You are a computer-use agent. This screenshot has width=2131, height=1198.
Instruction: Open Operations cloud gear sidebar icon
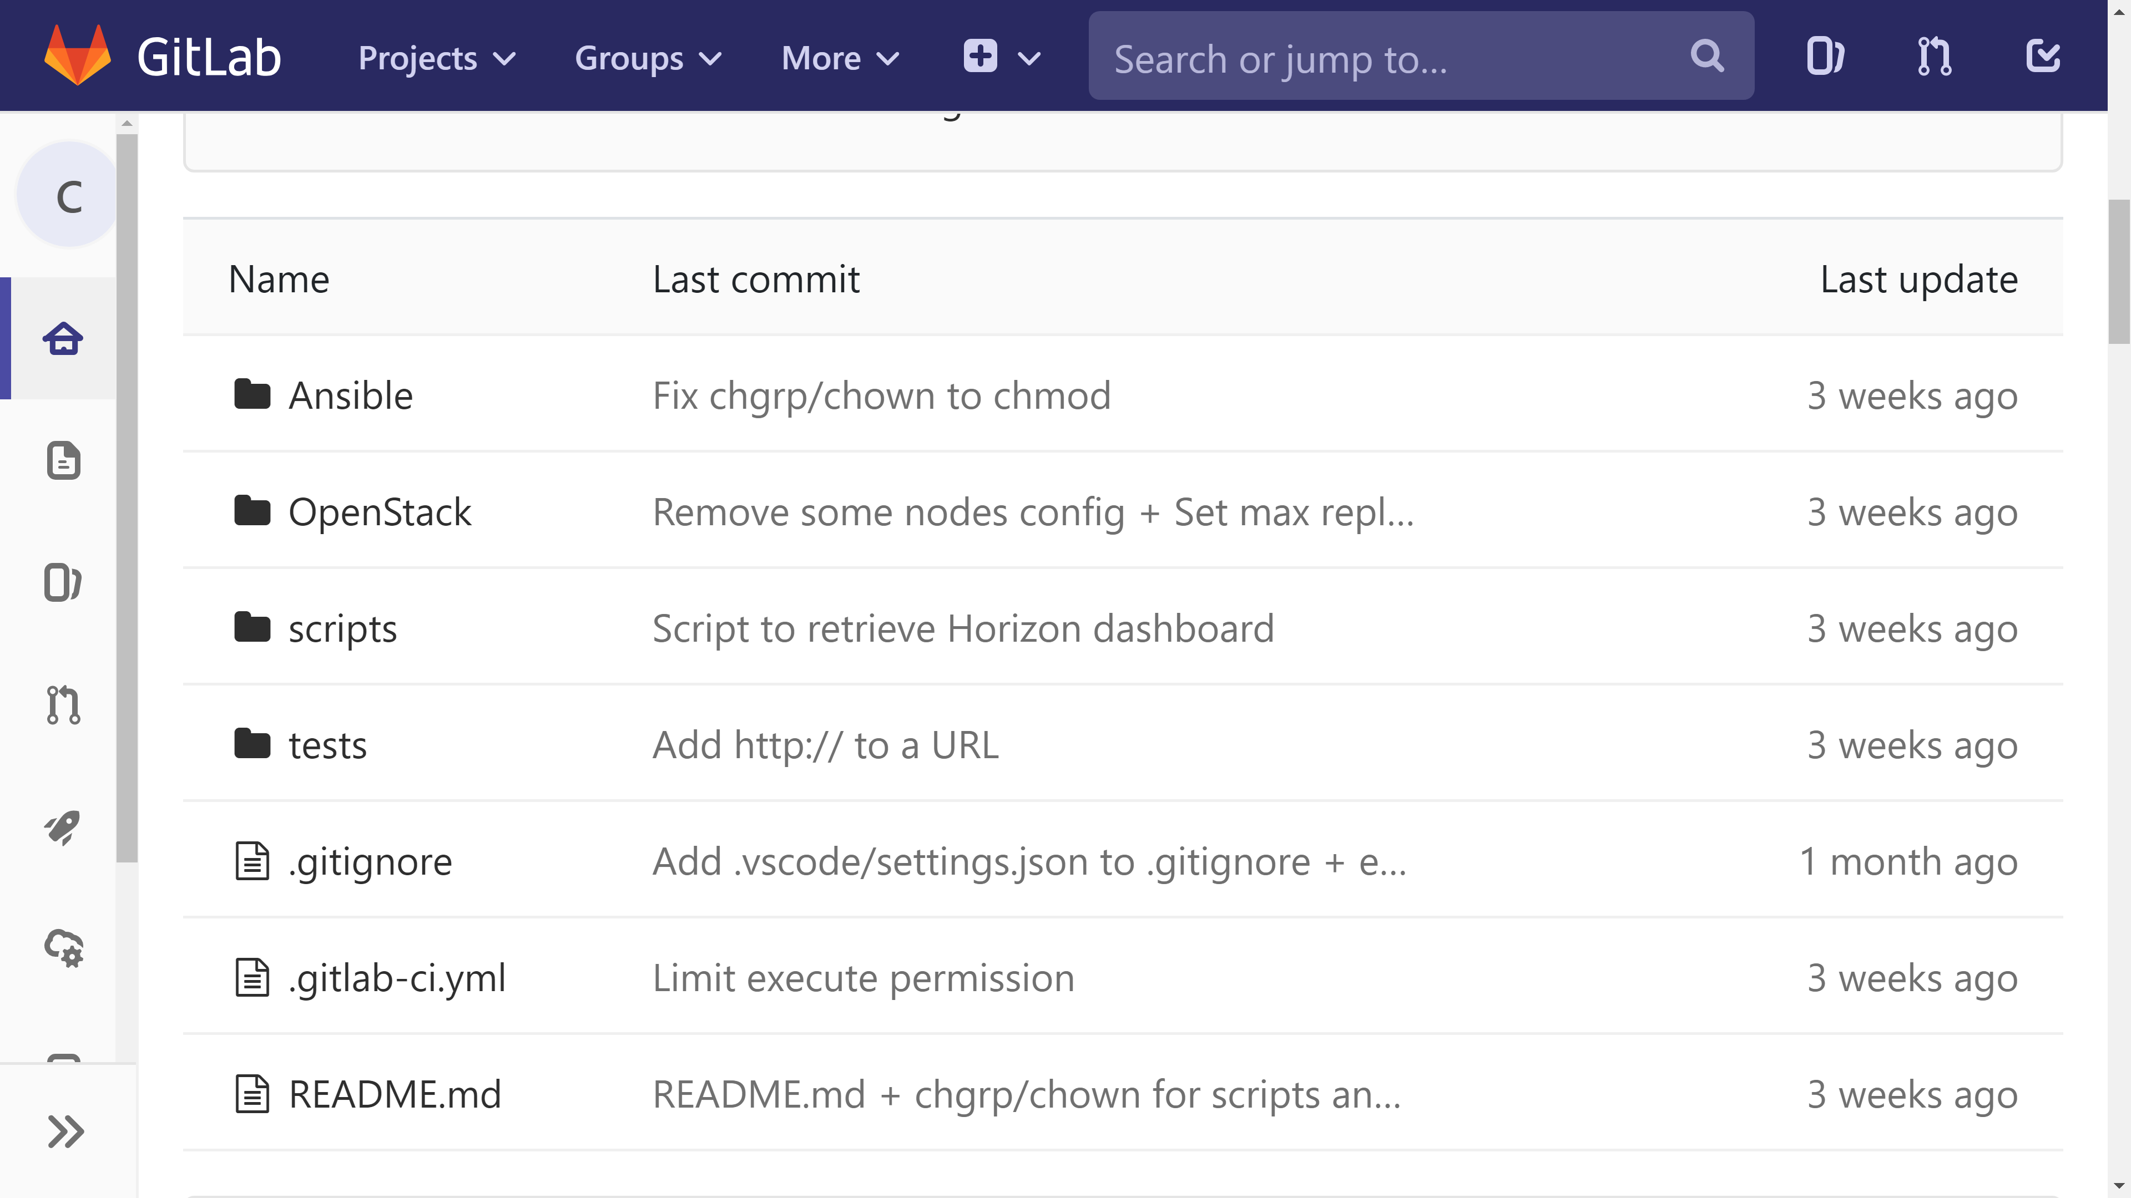coord(63,948)
